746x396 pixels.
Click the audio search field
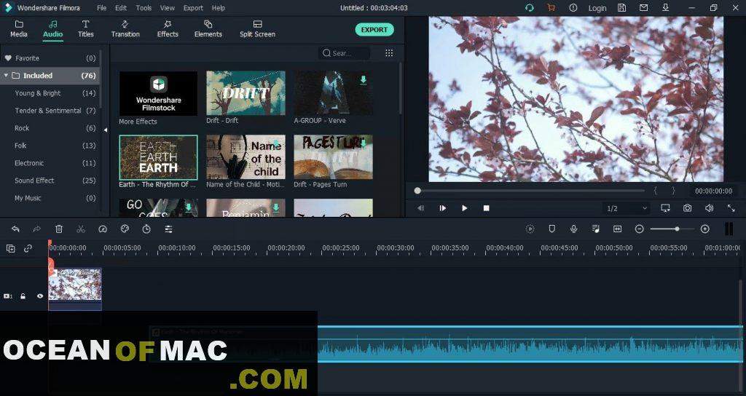point(344,53)
